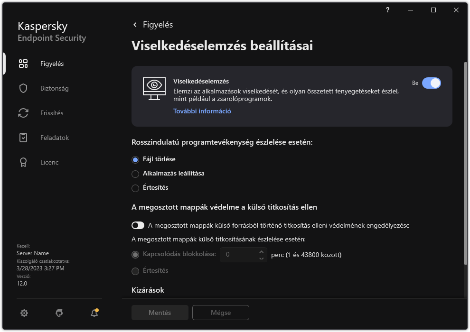Select the Alkalmazás leállítása radio button
Image resolution: width=470 pixels, height=332 pixels.
pos(135,174)
